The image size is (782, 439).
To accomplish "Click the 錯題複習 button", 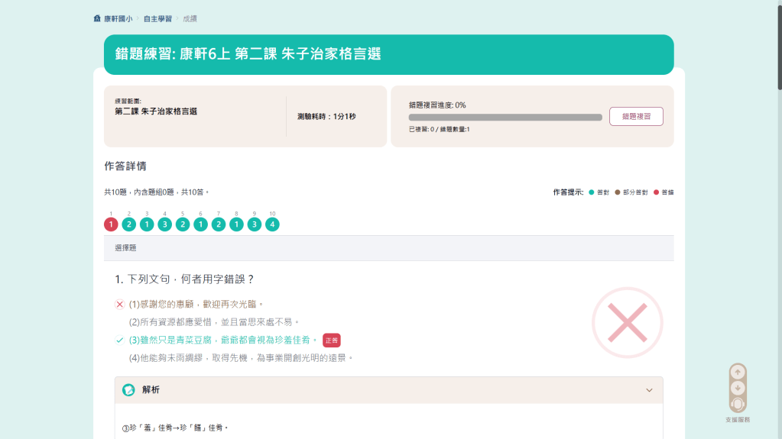I will pos(635,117).
